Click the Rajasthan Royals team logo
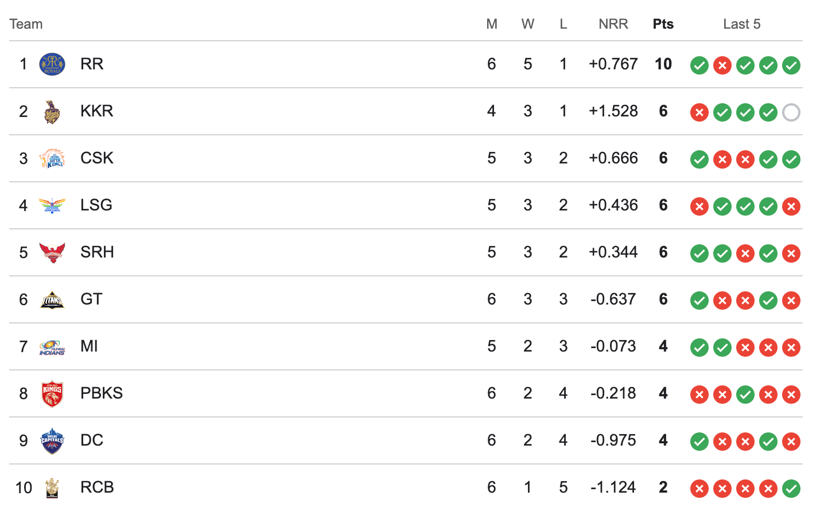This screenshot has width=824, height=515. point(52,64)
